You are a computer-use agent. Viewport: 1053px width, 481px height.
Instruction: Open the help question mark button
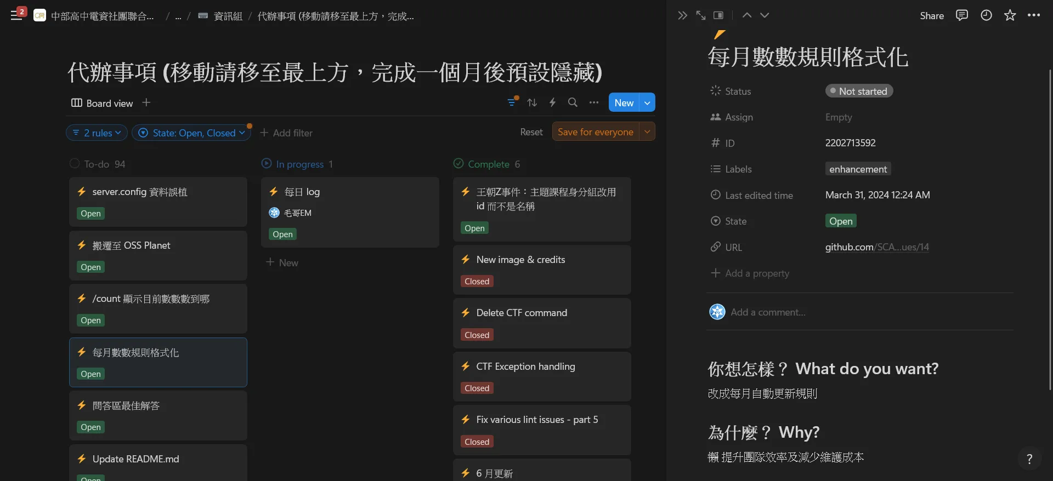coord(1029,459)
